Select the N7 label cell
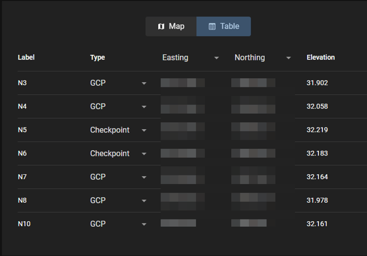Image resolution: width=367 pixels, height=256 pixels. (22, 177)
